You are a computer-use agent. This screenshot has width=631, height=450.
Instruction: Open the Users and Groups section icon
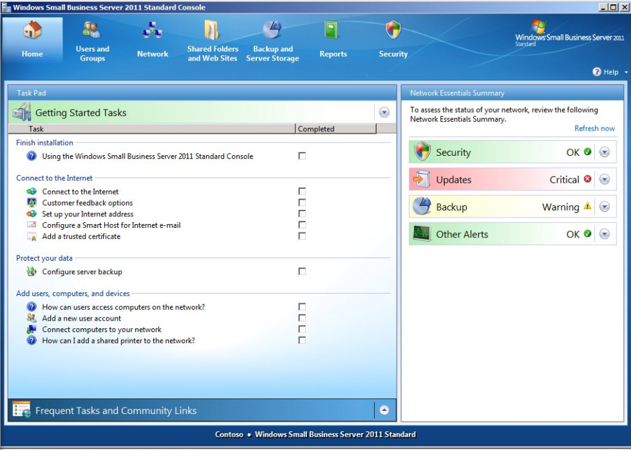[x=92, y=30]
